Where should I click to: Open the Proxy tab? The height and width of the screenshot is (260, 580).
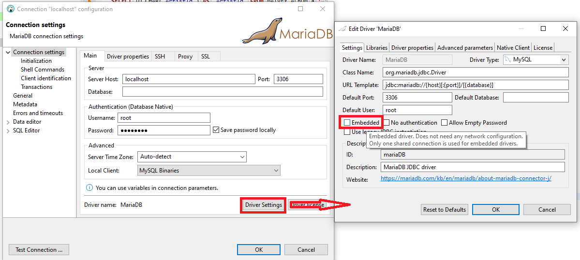185,57
